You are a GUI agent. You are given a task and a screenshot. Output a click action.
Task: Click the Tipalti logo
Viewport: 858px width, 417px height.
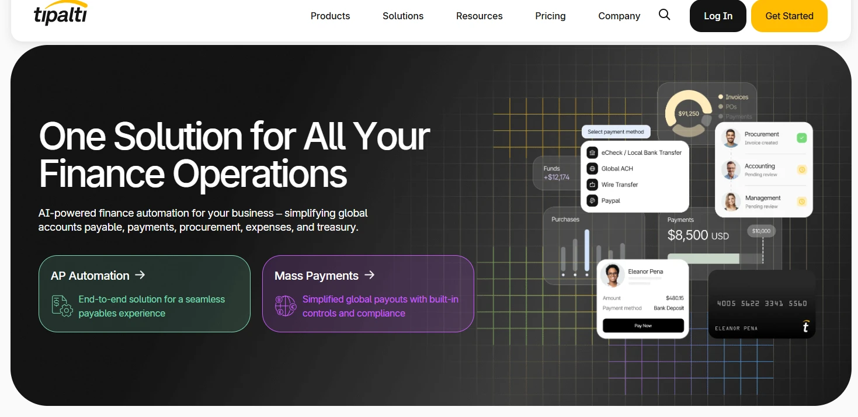coord(60,13)
